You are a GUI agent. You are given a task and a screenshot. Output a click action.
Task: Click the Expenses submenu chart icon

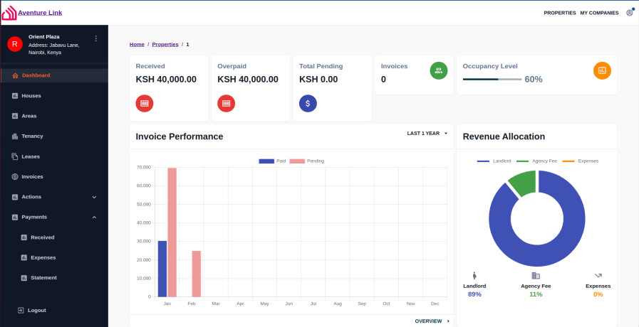[x=24, y=258]
